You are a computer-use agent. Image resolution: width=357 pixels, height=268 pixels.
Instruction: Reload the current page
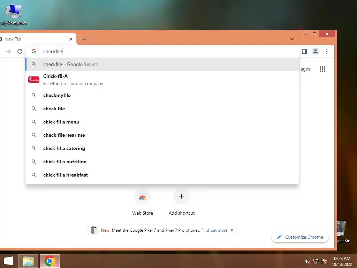[x=20, y=51]
